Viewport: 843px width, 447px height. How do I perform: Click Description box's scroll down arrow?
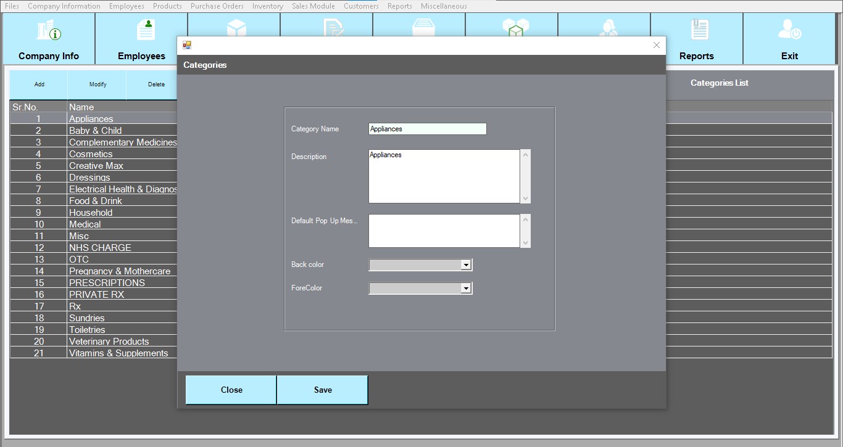point(525,199)
